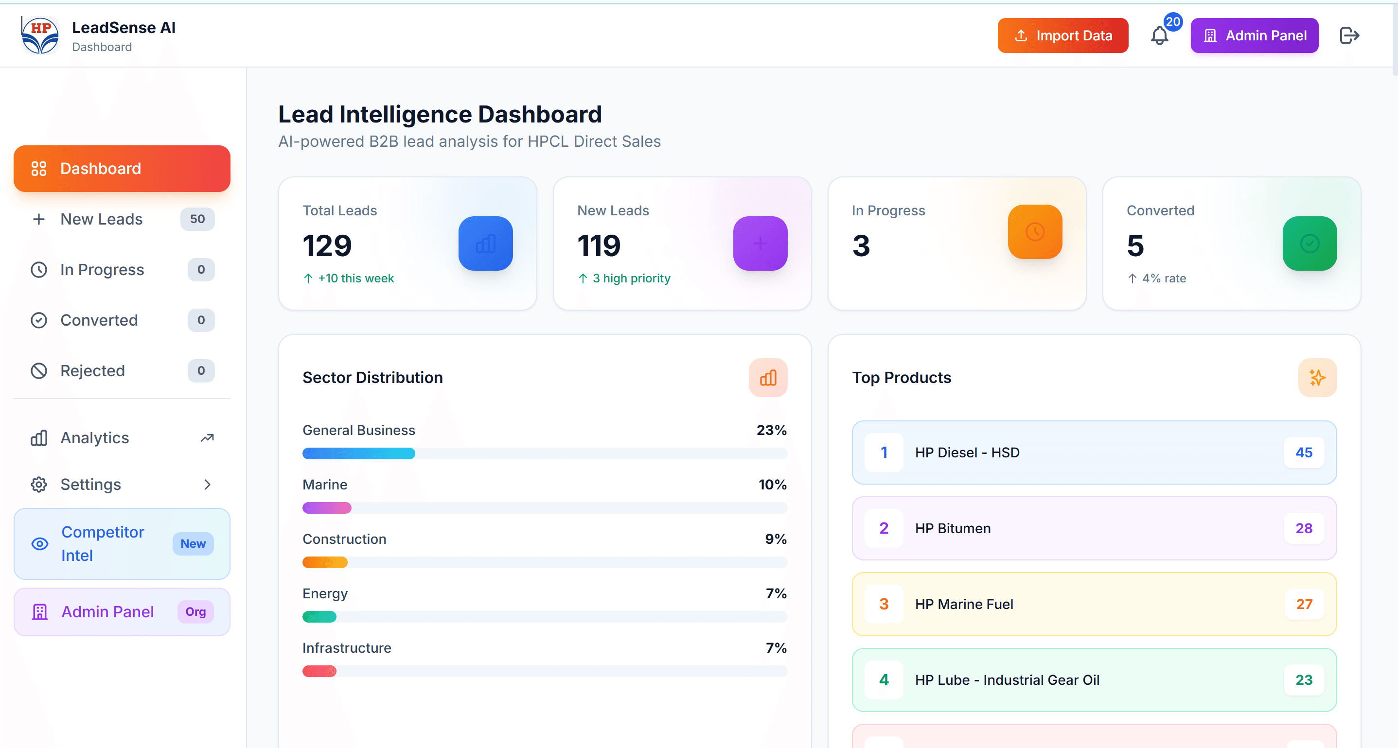The height and width of the screenshot is (748, 1398).
Task: Open the notifications bell
Action: [1159, 36]
